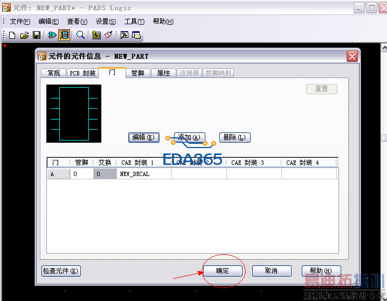Click the CAE 封装 1 column header
387x301 pixels.
(144, 163)
